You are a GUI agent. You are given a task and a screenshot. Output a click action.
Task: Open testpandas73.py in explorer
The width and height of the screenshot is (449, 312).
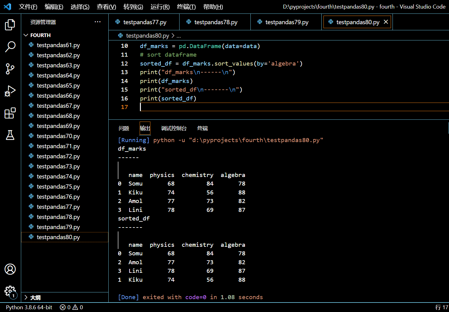click(64, 167)
